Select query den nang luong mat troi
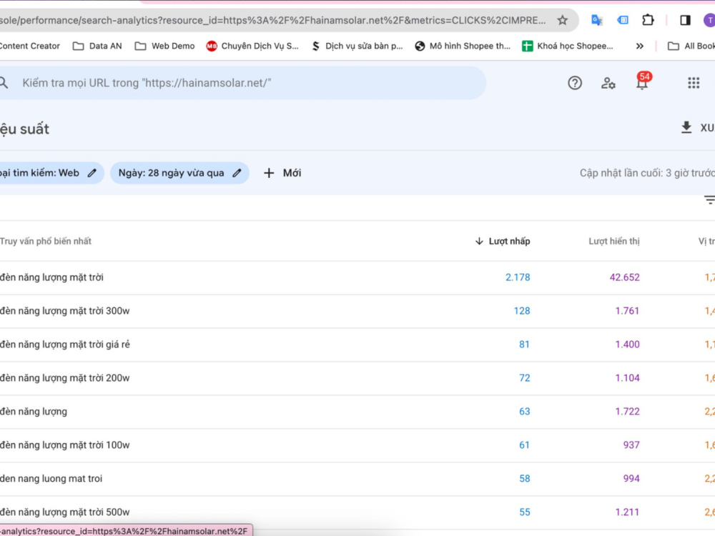Image resolution: width=715 pixels, height=536 pixels. (x=51, y=479)
